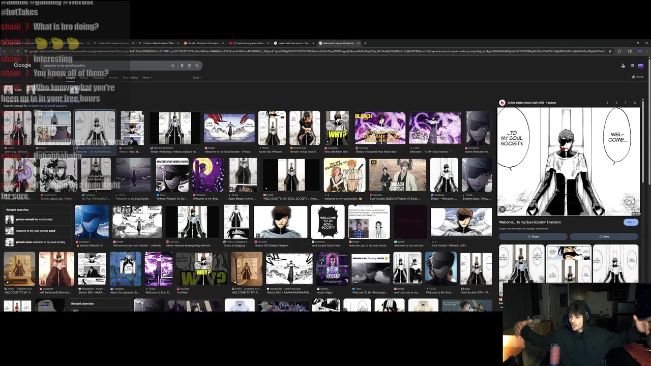Expand the Tools menu
This screenshot has height=366, width=651.
[197, 77]
